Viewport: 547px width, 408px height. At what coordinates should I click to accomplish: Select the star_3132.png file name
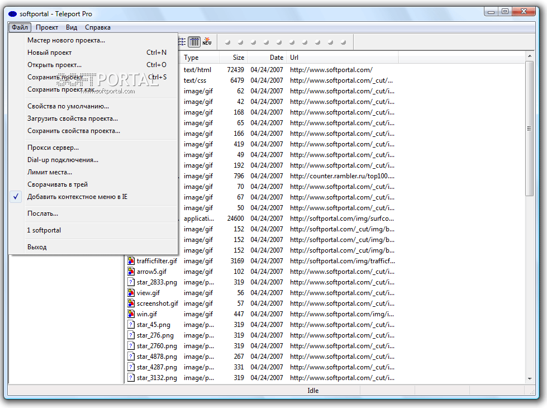click(157, 378)
